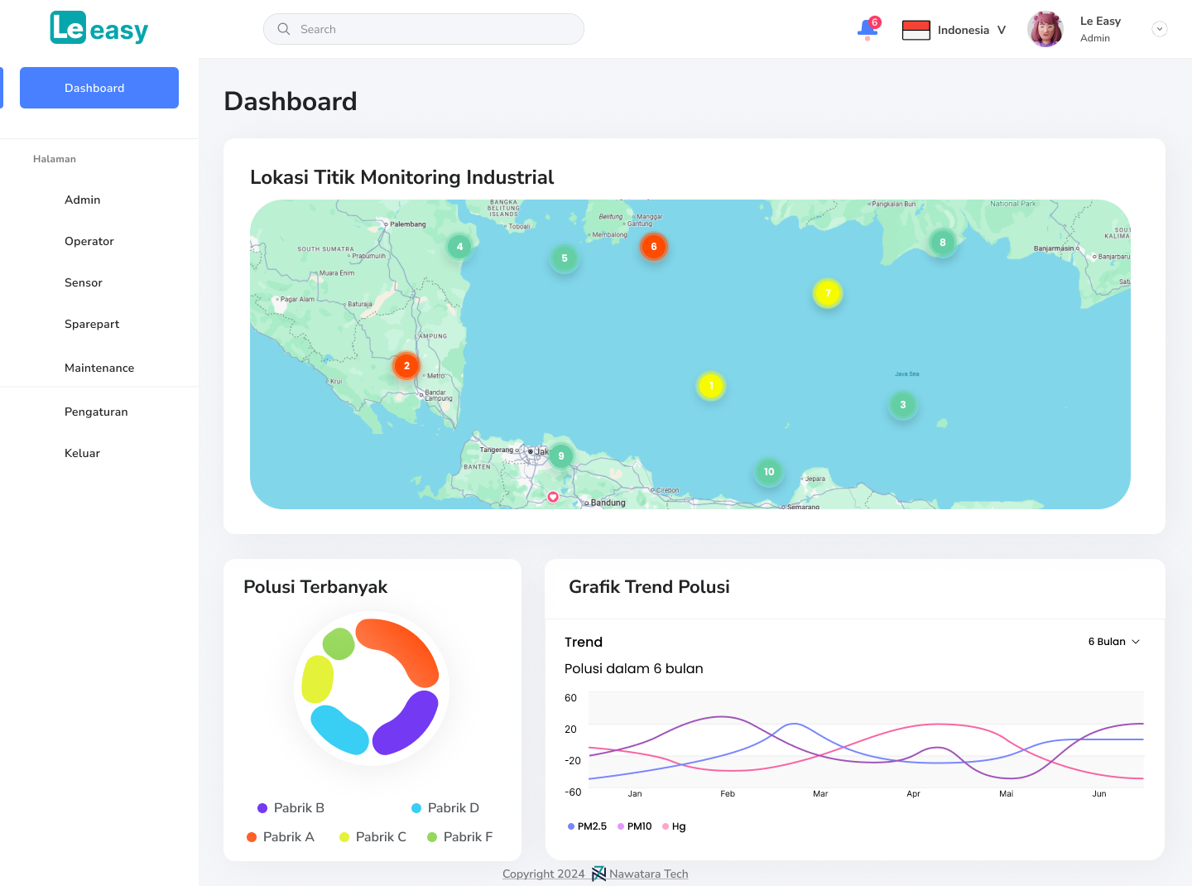Click red map marker number 6

(654, 247)
